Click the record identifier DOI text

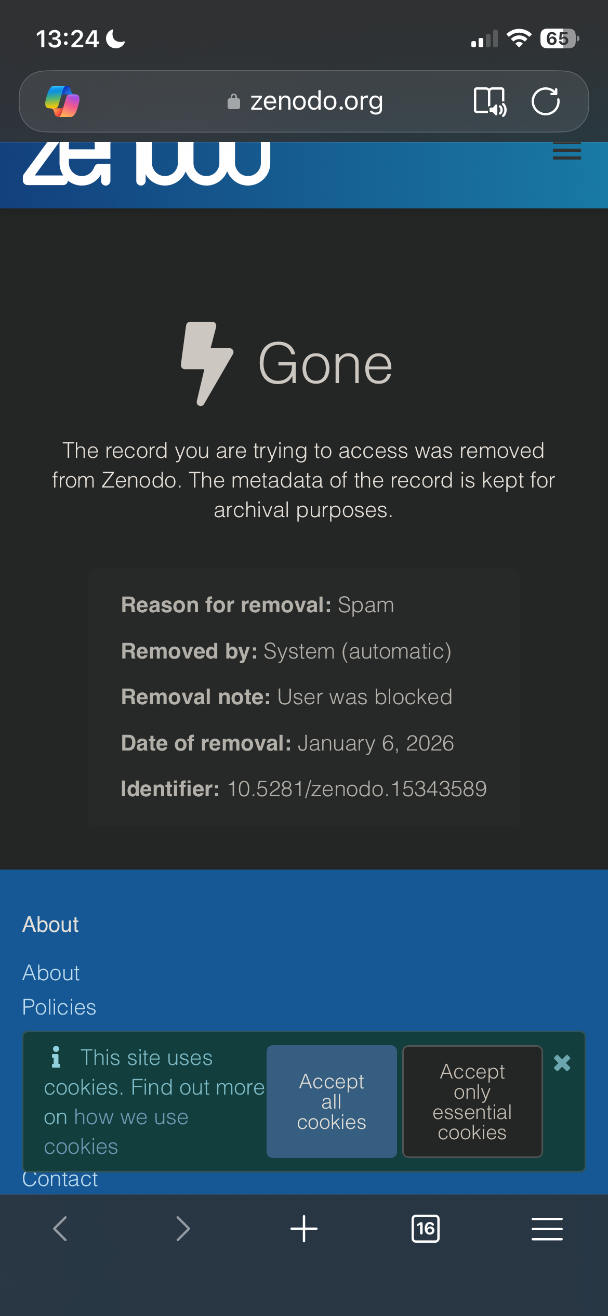(x=356, y=789)
